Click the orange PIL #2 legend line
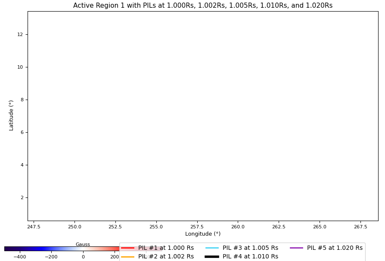Screen dimensions: 385x261 point(128,257)
